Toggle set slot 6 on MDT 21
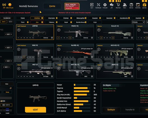The height and width of the screenshot is (118, 148). (x=33, y=76)
